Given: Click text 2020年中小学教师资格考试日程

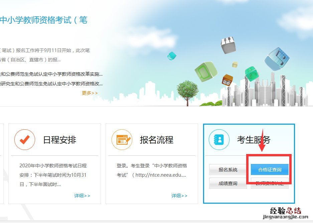Looking at the screenshot, I should point(53,166).
